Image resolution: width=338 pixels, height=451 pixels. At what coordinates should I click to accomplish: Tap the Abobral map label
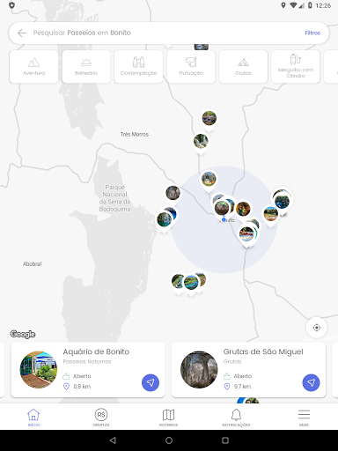tap(33, 264)
